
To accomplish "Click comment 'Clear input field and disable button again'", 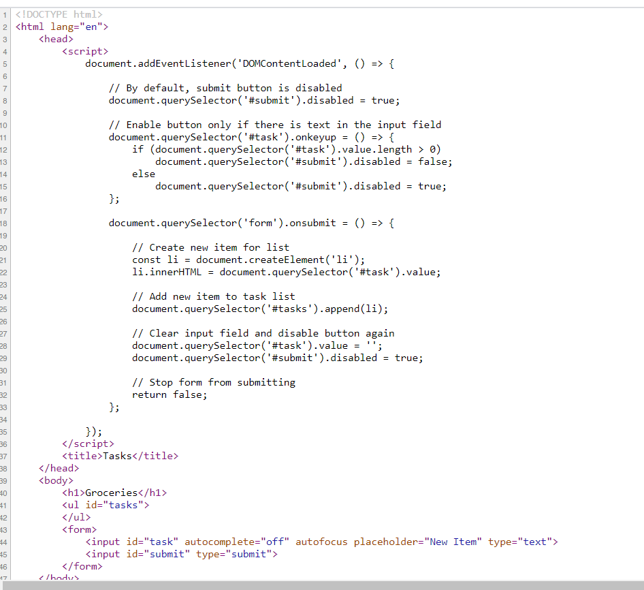I will (263, 333).
